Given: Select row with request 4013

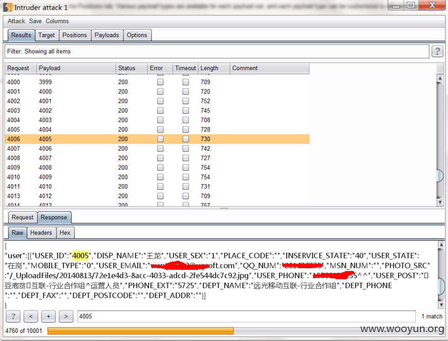Looking at the screenshot, I should pos(157,196).
